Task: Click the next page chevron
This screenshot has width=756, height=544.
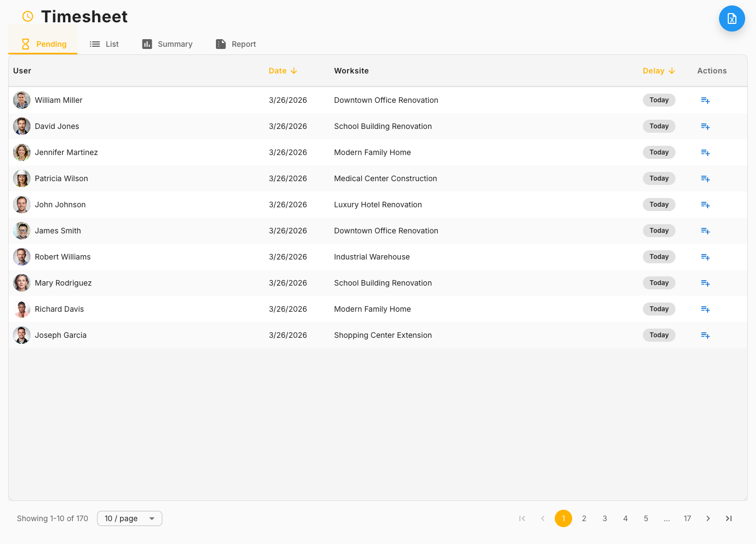Action: click(708, 518)
